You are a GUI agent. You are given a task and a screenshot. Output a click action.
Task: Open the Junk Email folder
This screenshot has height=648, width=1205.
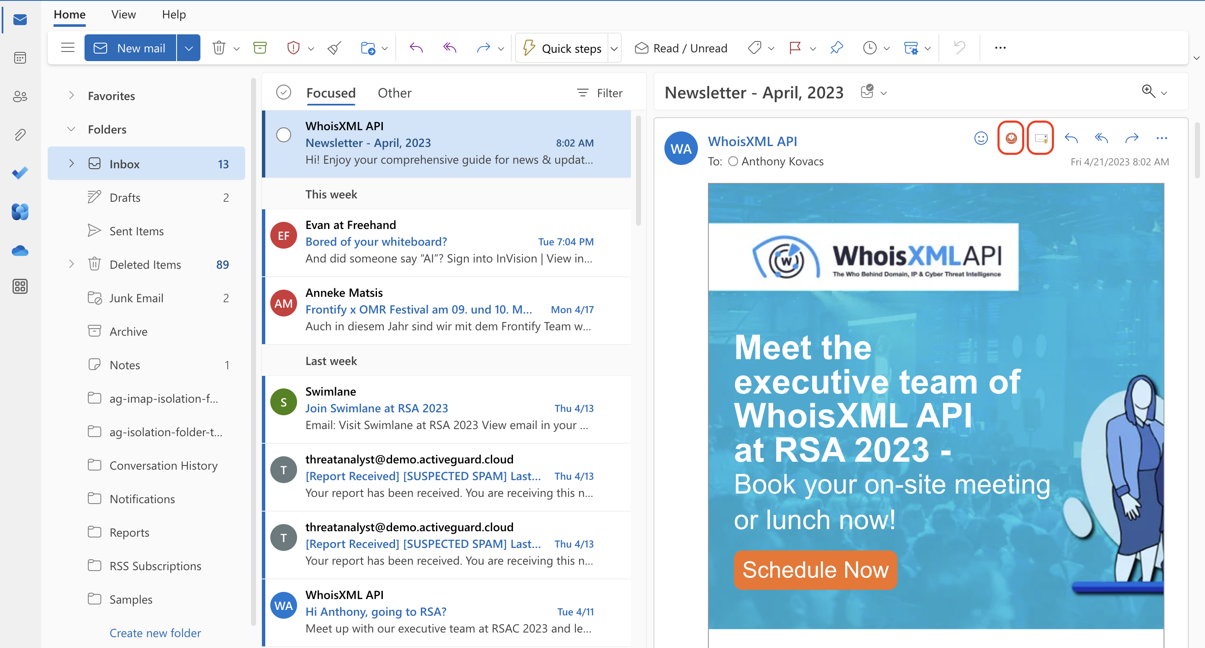(146, 298)
